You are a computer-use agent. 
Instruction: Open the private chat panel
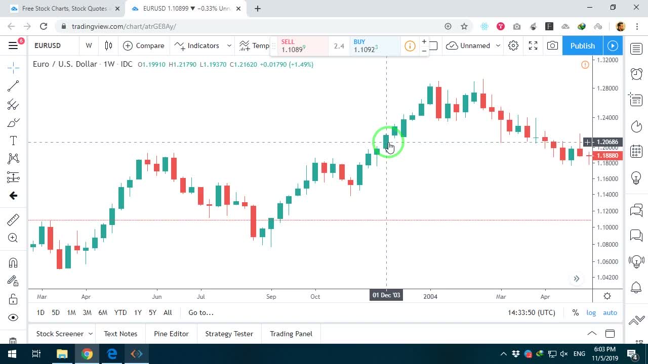[636, 235]
